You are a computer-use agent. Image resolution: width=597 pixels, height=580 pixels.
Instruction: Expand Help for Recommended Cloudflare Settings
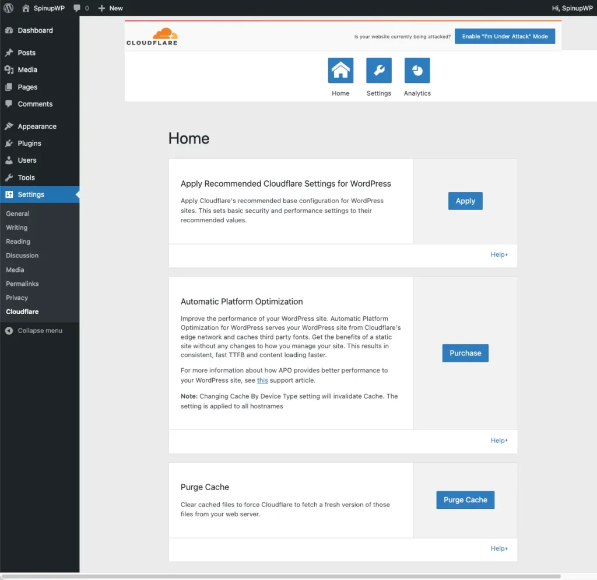(x=498, y=254)
